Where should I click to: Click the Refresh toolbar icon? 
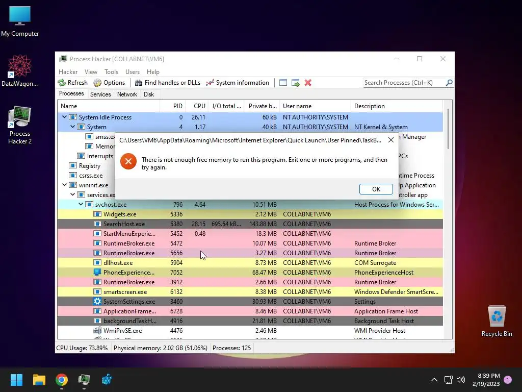(62, 83)
